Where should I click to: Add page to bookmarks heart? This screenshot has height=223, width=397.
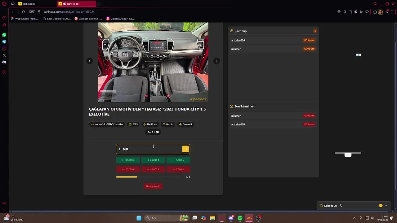[x=367, y=12]
